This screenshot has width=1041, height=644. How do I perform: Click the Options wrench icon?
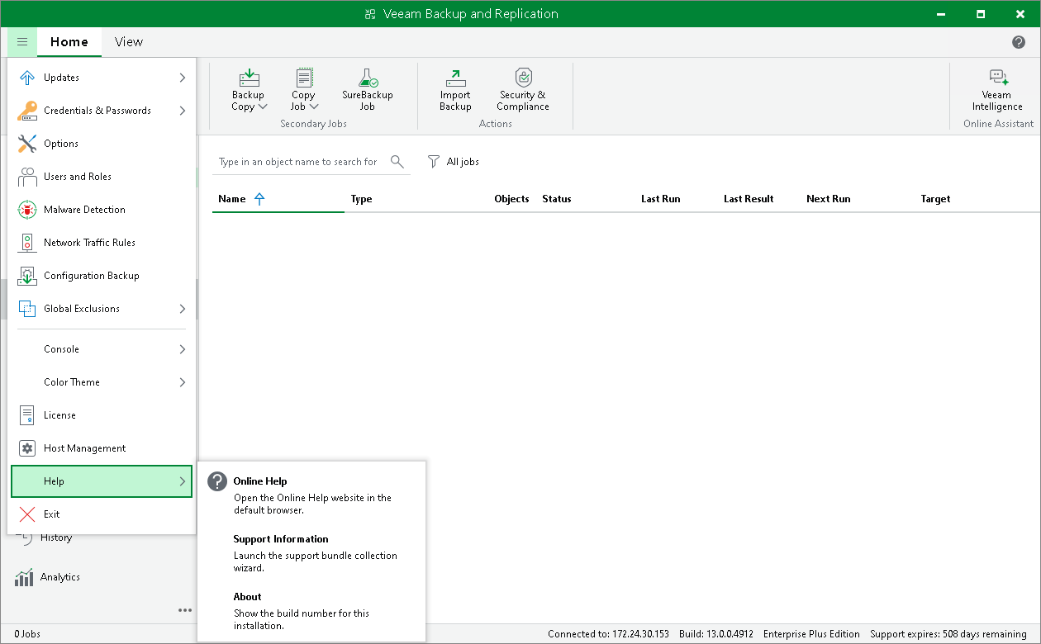[x=27, y=144]
